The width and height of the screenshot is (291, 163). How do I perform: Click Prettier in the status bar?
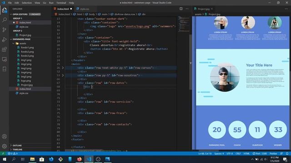273,153
